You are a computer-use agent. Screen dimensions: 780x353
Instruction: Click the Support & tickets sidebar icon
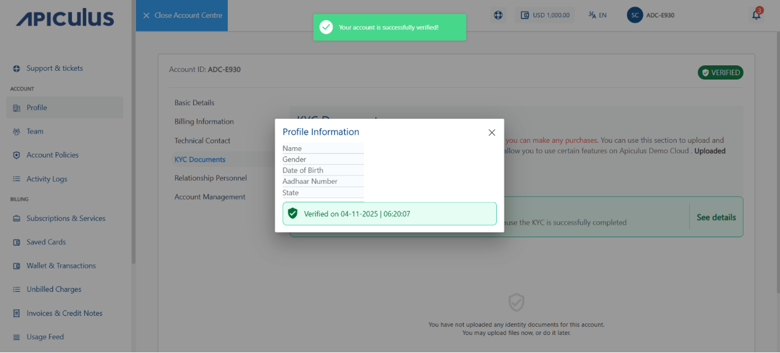click(17, 68)
